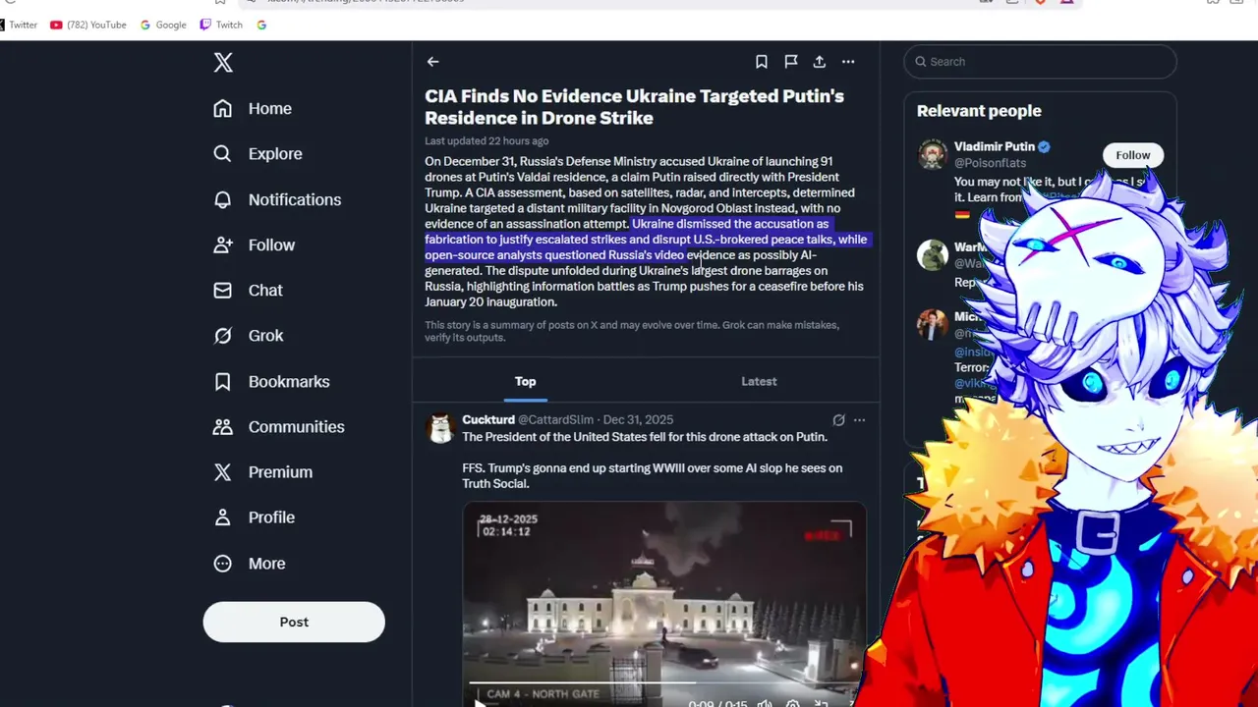1258x707 pixels.
Task: Click the Grok disclaimer text under summary
Action: 632,331
